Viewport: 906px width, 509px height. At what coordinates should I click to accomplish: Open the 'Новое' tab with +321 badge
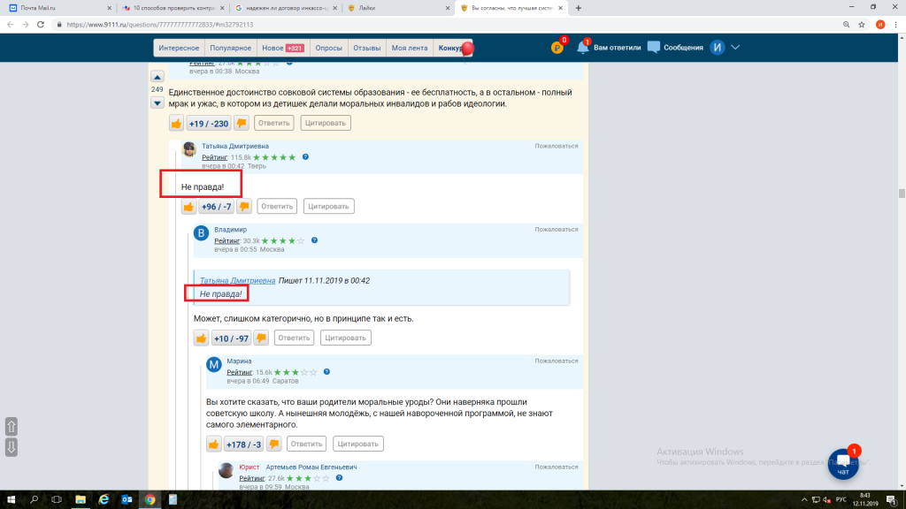click(284, 48)
